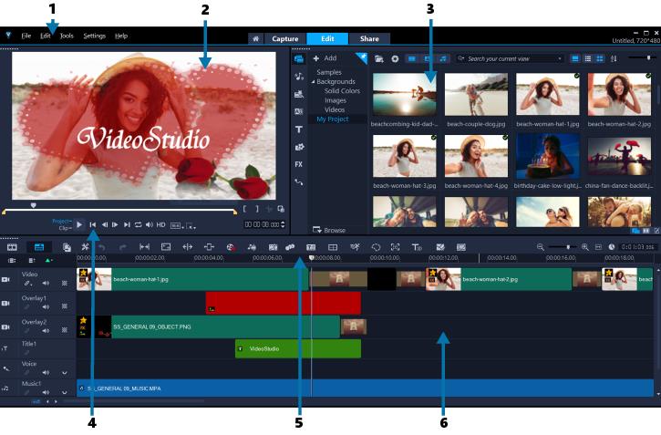This screenshot has width=661, height=435.
Task: Open the FX filters library
Action: pos(299,164)
